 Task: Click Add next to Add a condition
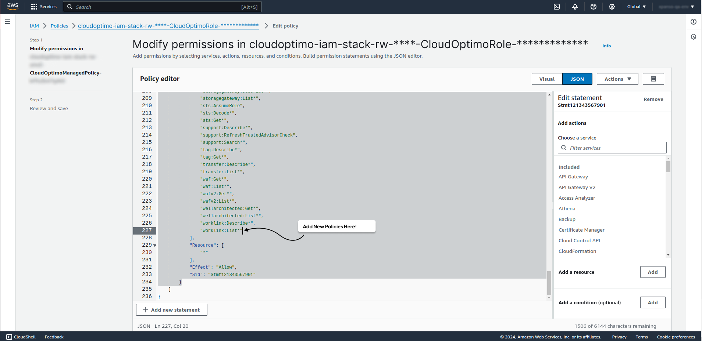coord(653,302)
